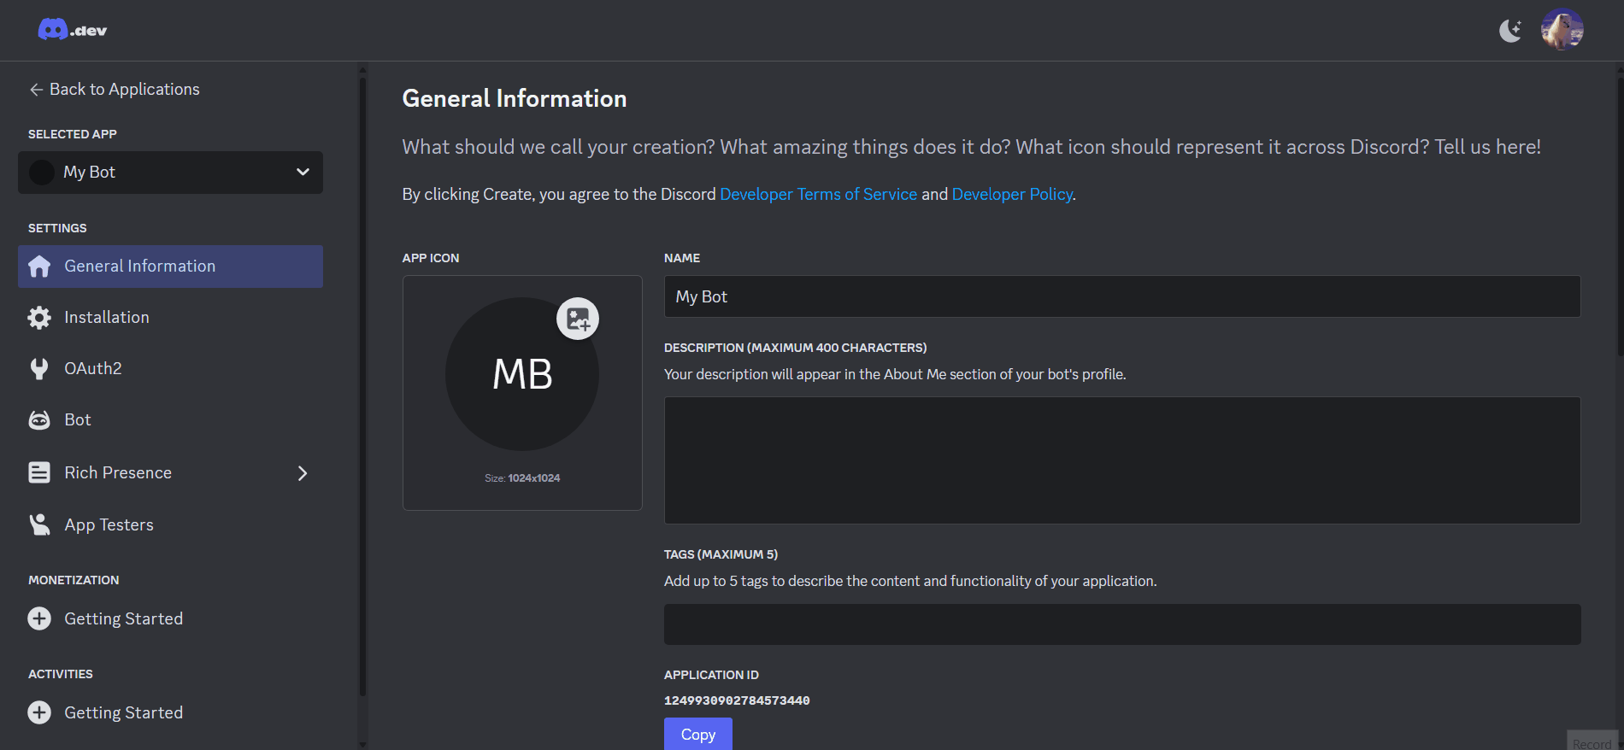1624x750 pixels.
Task: Click the Installation gear icon
Action: [39, 318]
